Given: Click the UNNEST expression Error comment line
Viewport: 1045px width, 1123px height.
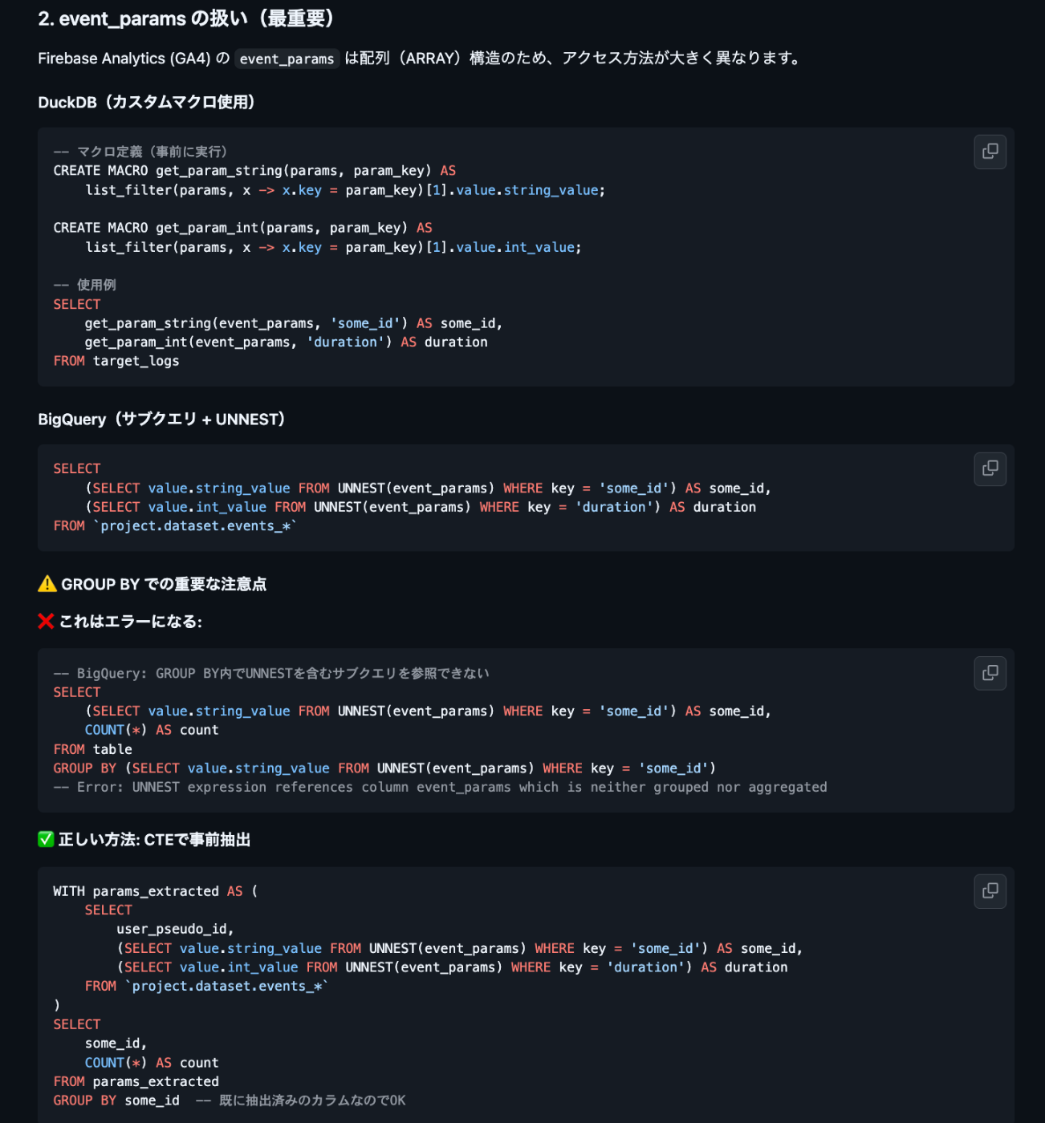Looking at the screenshot, I should pyautogui.click(x=440, y=787).
